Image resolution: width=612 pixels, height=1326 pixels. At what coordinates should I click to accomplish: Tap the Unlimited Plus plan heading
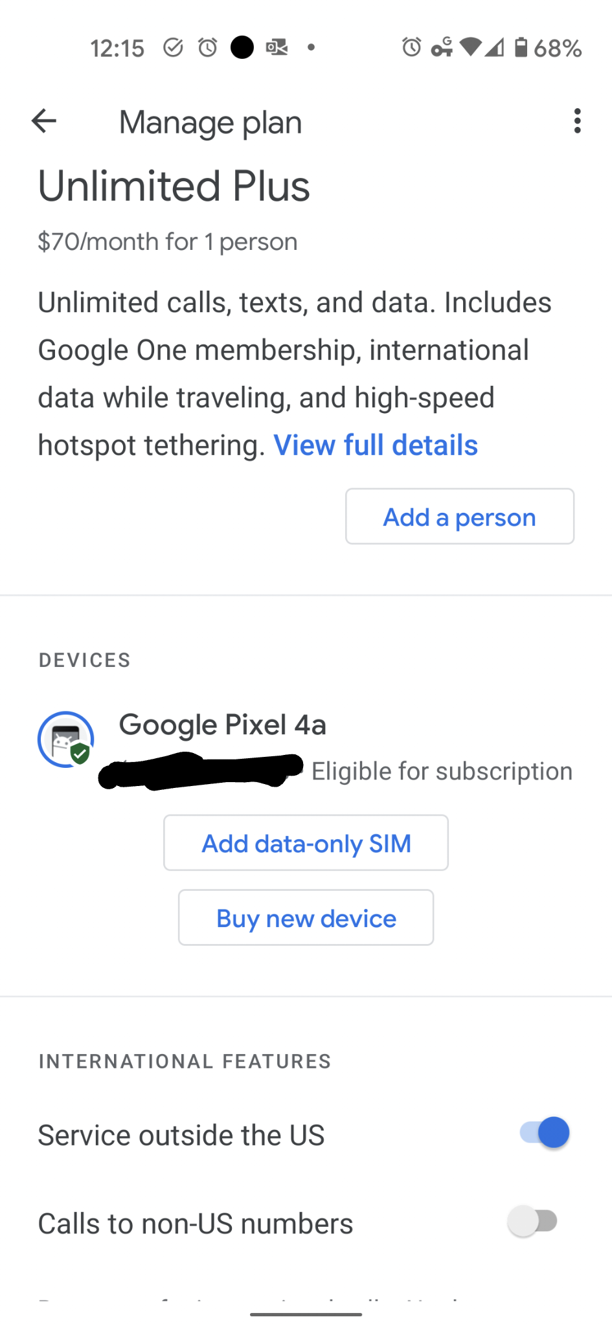tap(174, 186)
